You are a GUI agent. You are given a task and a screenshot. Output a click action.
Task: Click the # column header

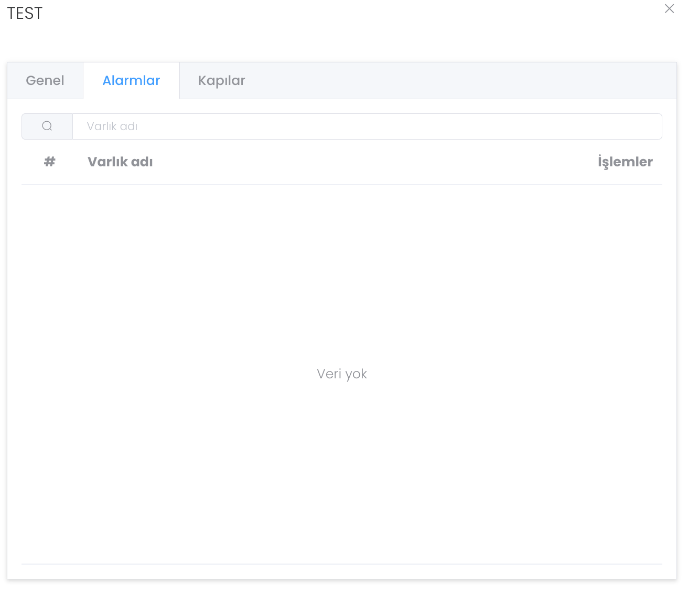(x=50, y=162)
